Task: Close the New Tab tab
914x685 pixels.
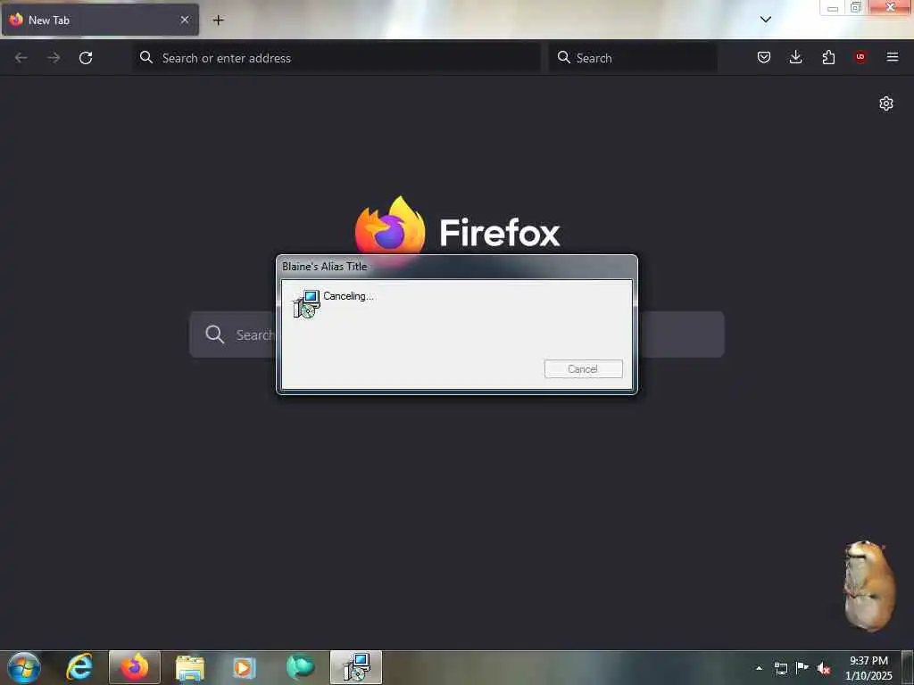Action: [x=185, y=20]
